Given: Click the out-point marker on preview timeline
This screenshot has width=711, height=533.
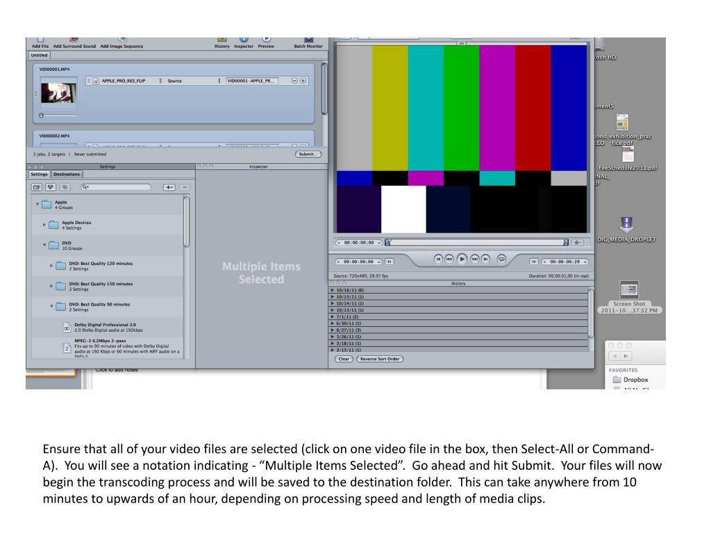Looking at the screenshot, I should click(x=565, y=242).
